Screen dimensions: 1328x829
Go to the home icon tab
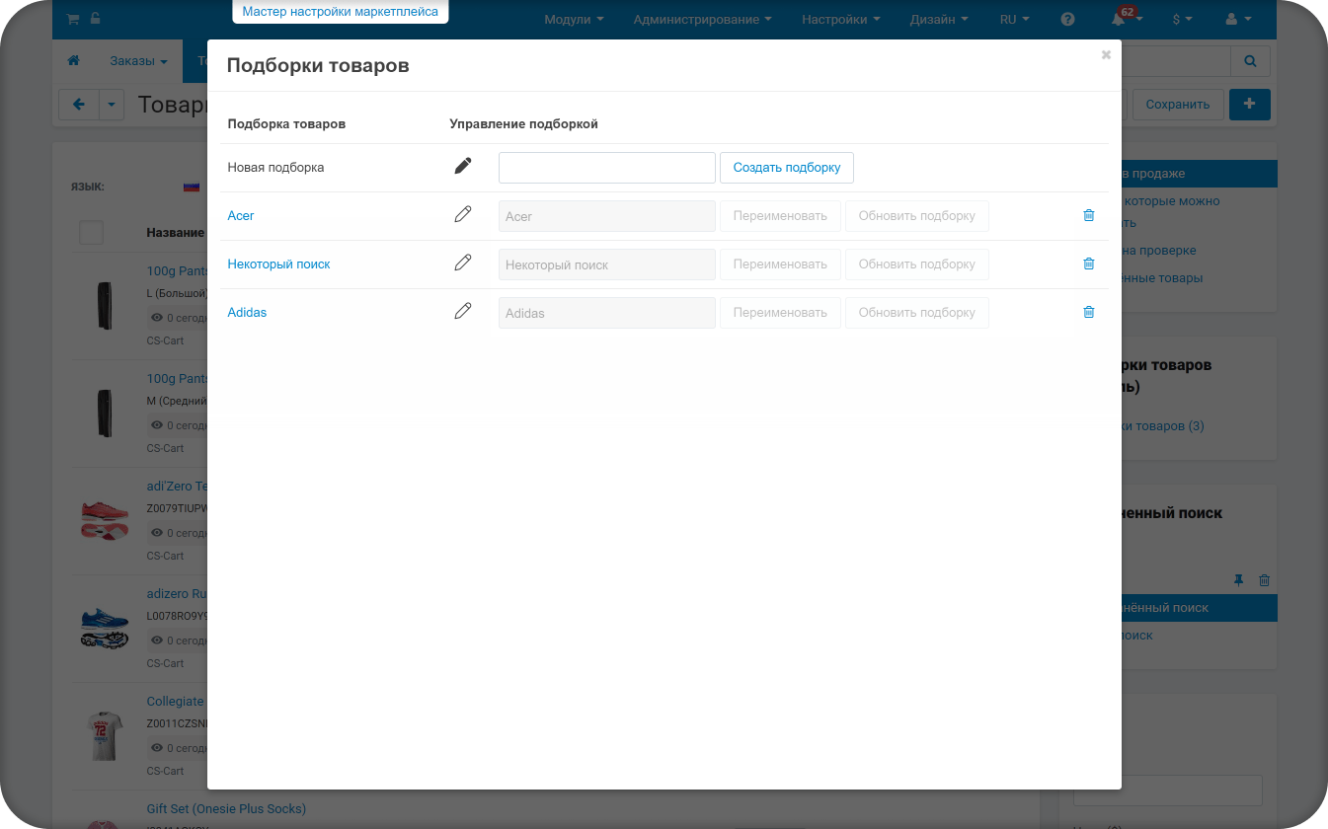click(x=73, y=61)
